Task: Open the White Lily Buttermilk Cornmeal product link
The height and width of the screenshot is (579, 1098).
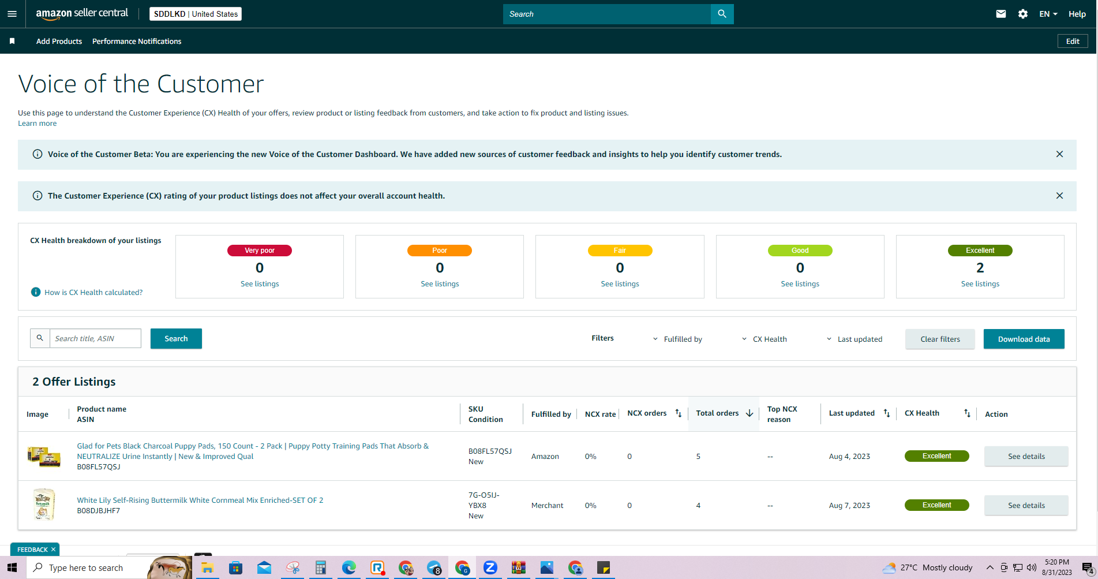Action: click(200, 500)
